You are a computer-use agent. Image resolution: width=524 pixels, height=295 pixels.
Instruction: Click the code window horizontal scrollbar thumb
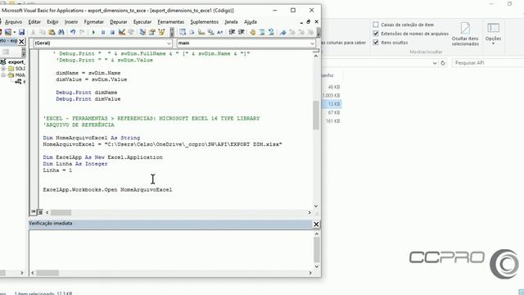point(61,212)
